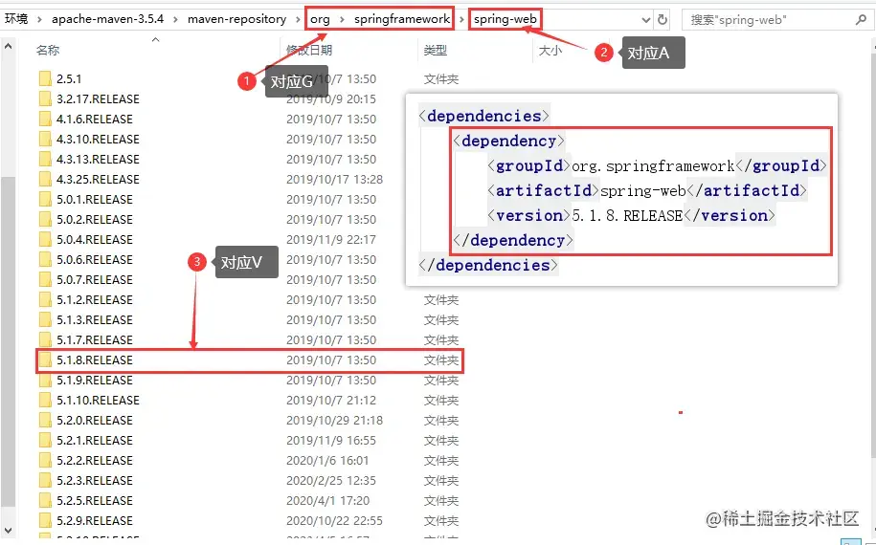Click folder icon of 5.1.10.RELEASE
The height and width of the screenshot is (545, 876).
(45, 400)
